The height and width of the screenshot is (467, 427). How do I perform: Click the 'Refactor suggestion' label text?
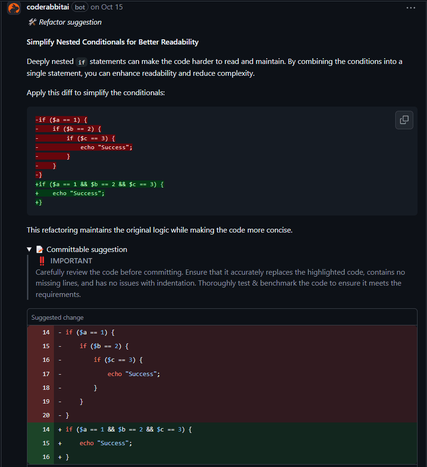[x=70, y=22]
